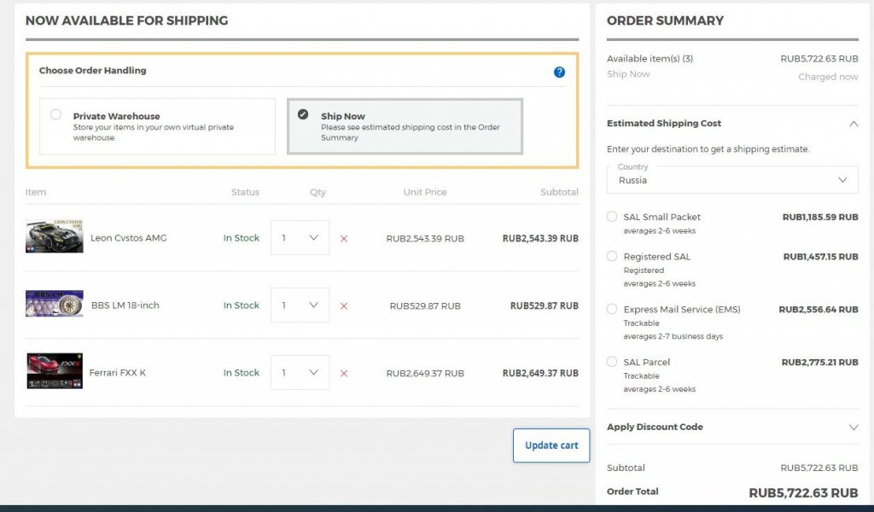Screen dimensions: 874x512
Task: Remove Ferrari FXX K with red X
Action: [x=344, y=373]
